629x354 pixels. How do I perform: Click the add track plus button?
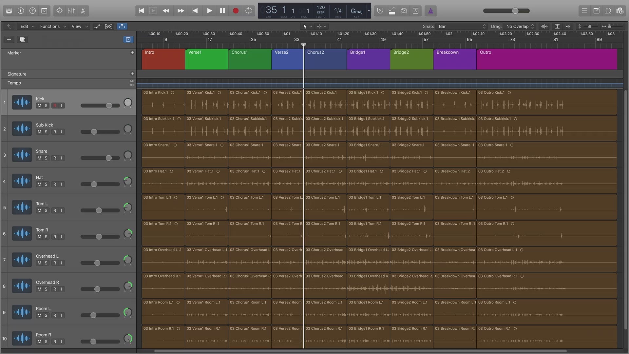[x=9, y=39]
